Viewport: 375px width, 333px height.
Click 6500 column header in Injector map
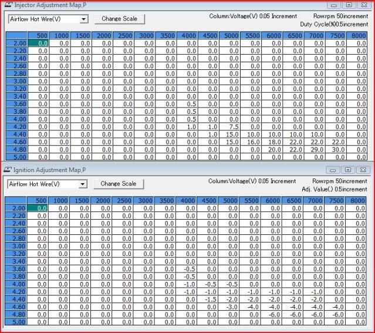[x=293, y=35]
